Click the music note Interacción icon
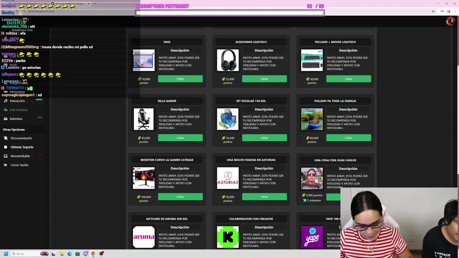Screen dimensions: 459x258 tap(5, 101)
